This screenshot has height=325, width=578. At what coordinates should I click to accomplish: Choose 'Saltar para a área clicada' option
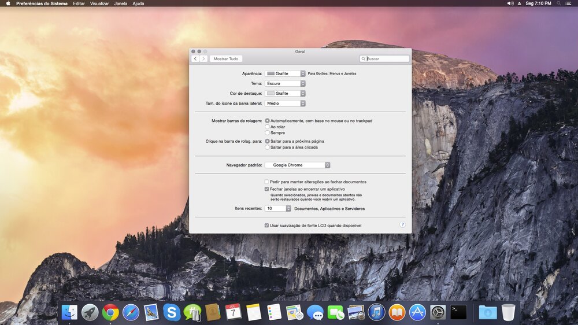coord(267,147)
